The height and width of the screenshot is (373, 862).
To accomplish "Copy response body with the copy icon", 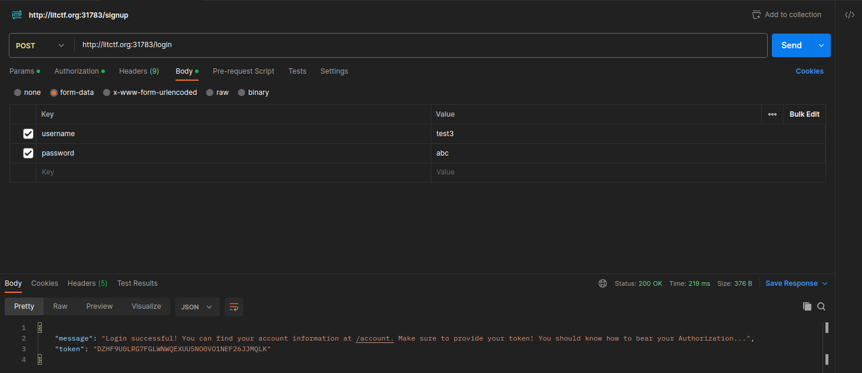I will click(807, 306).
